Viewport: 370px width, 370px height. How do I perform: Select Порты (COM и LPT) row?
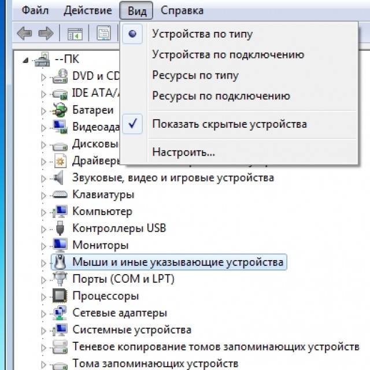123,279
